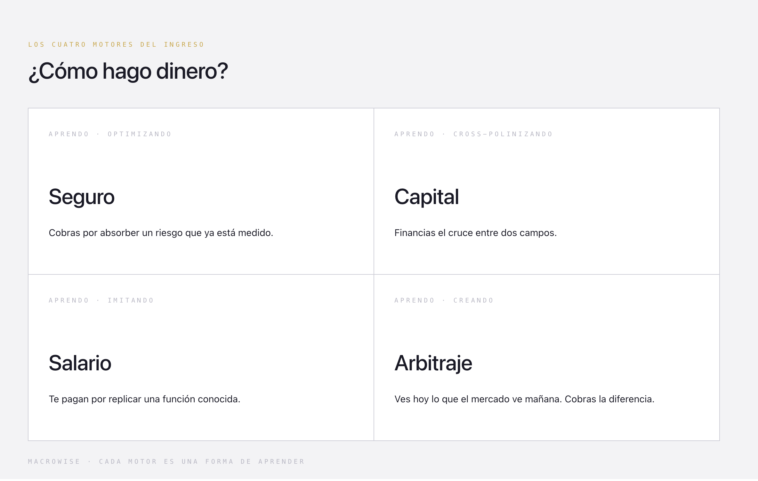Screen dimensions: 758x481
Task: Click the APRENDO · CROSS-POLINIZANDO label
Action: click(473, 134)
